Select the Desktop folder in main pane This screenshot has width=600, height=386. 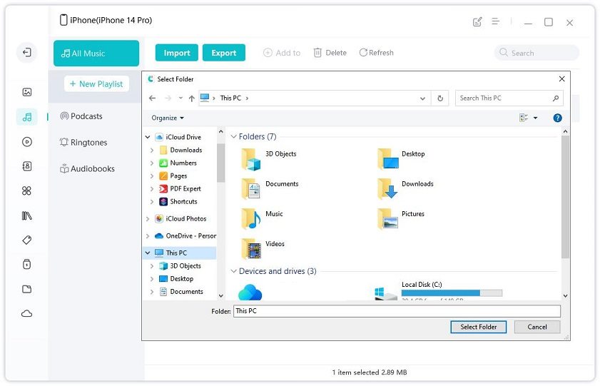(x=402, y=159)
